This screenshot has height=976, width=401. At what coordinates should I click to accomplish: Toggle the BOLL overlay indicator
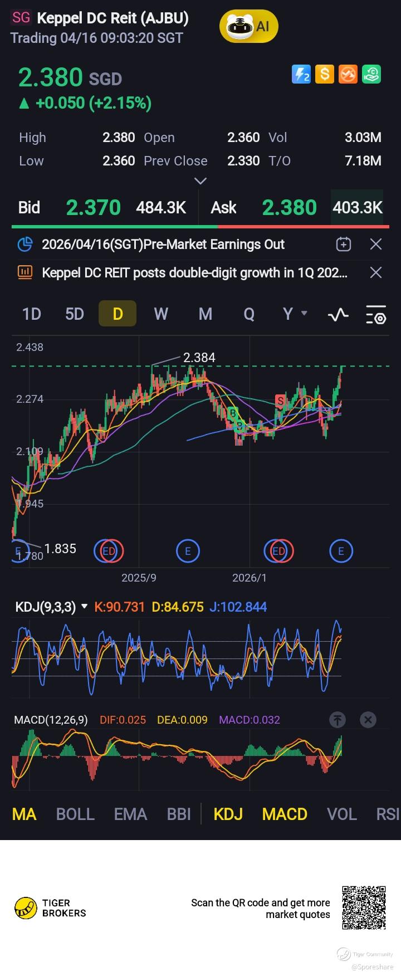[75, 814]
